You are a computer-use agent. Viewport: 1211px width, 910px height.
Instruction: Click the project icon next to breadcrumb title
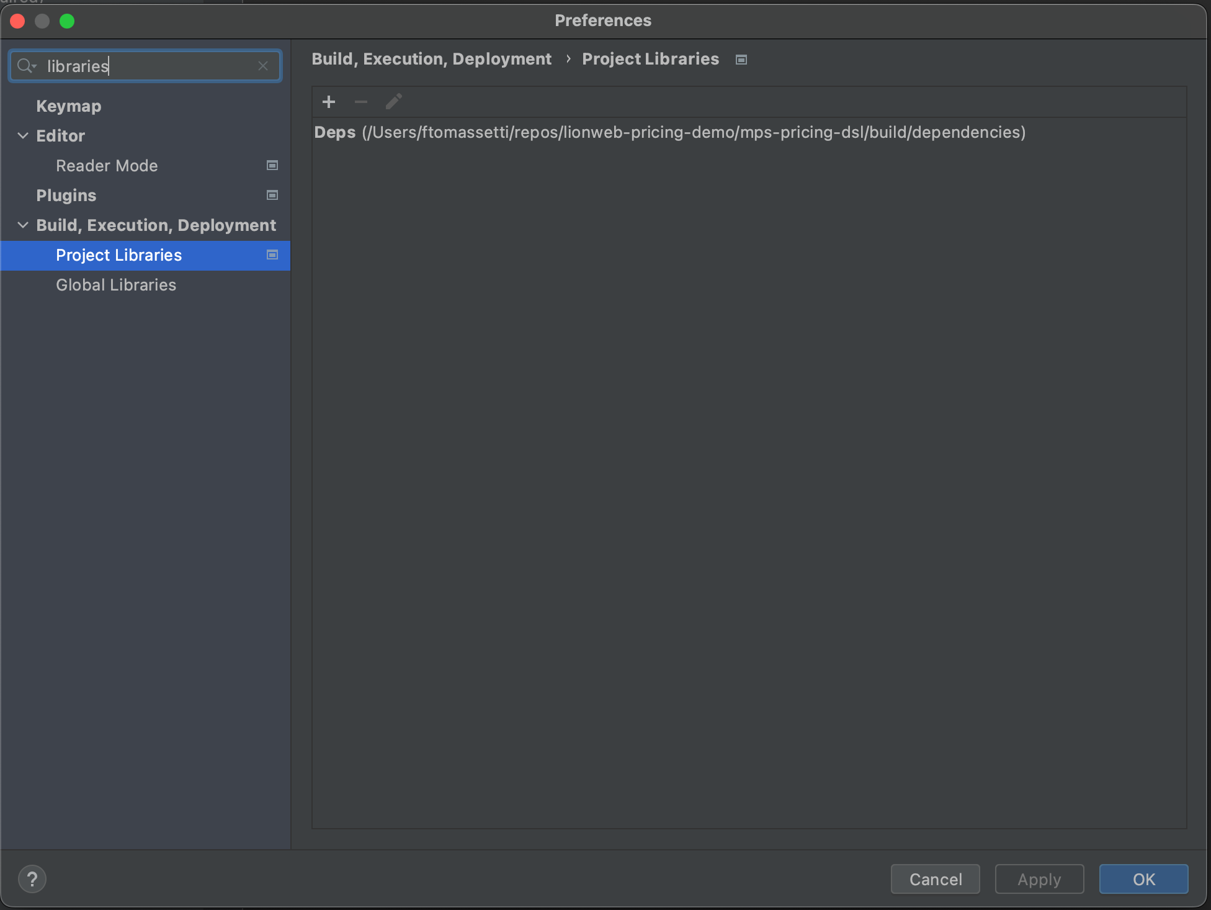coord(741,60)
